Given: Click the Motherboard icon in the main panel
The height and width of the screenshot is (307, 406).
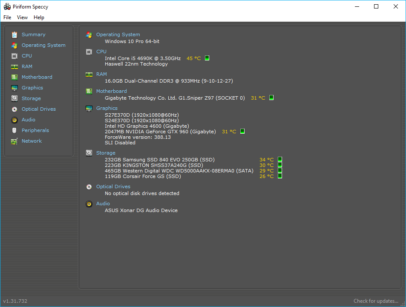Looking at the screenshot, I should [x=89, y=91].
